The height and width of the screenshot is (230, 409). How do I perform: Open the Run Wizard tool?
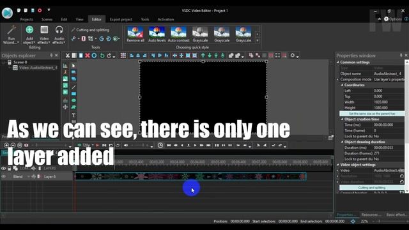click(x=11, y=34)
